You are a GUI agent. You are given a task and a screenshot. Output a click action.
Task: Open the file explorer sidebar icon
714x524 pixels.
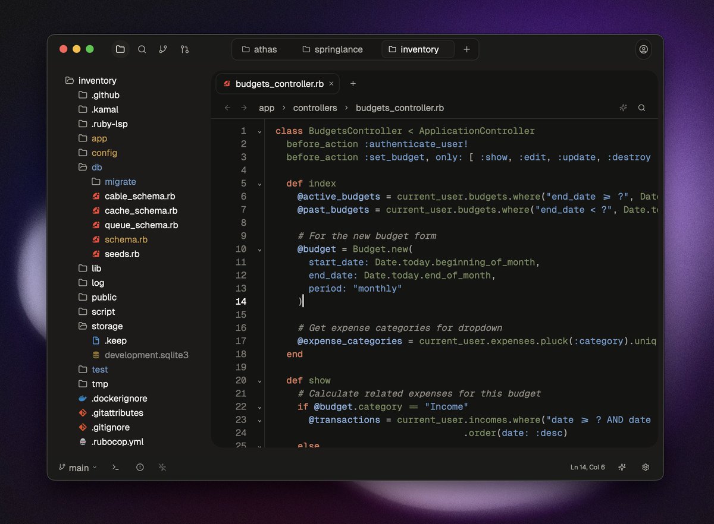click(120, 49)
